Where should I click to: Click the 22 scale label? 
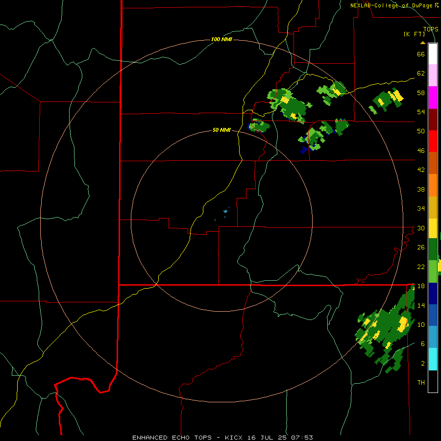coord(421,267)
